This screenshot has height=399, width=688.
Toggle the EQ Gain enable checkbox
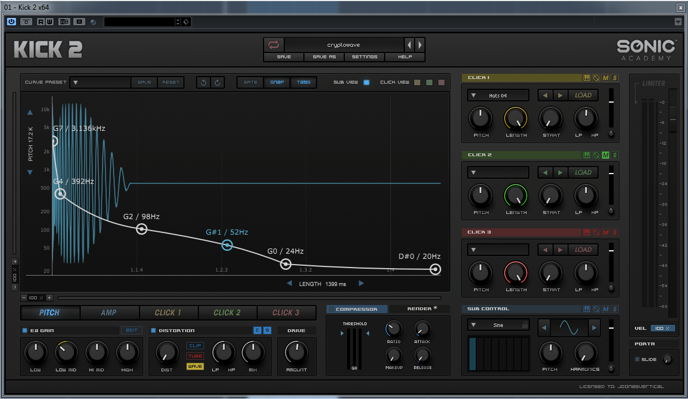click(x=25, y=330)
